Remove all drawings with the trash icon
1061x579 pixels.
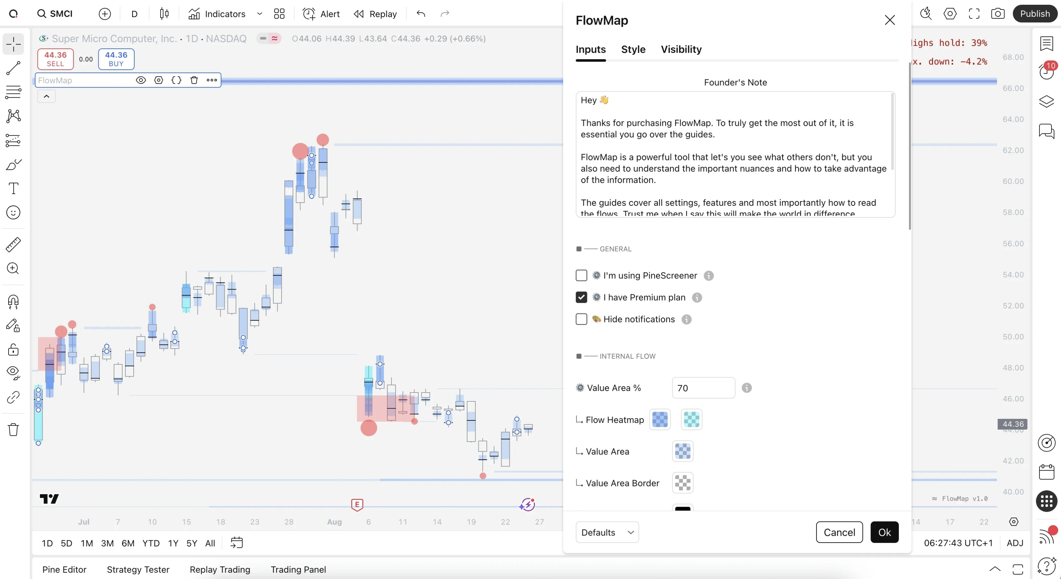point(13,430)
